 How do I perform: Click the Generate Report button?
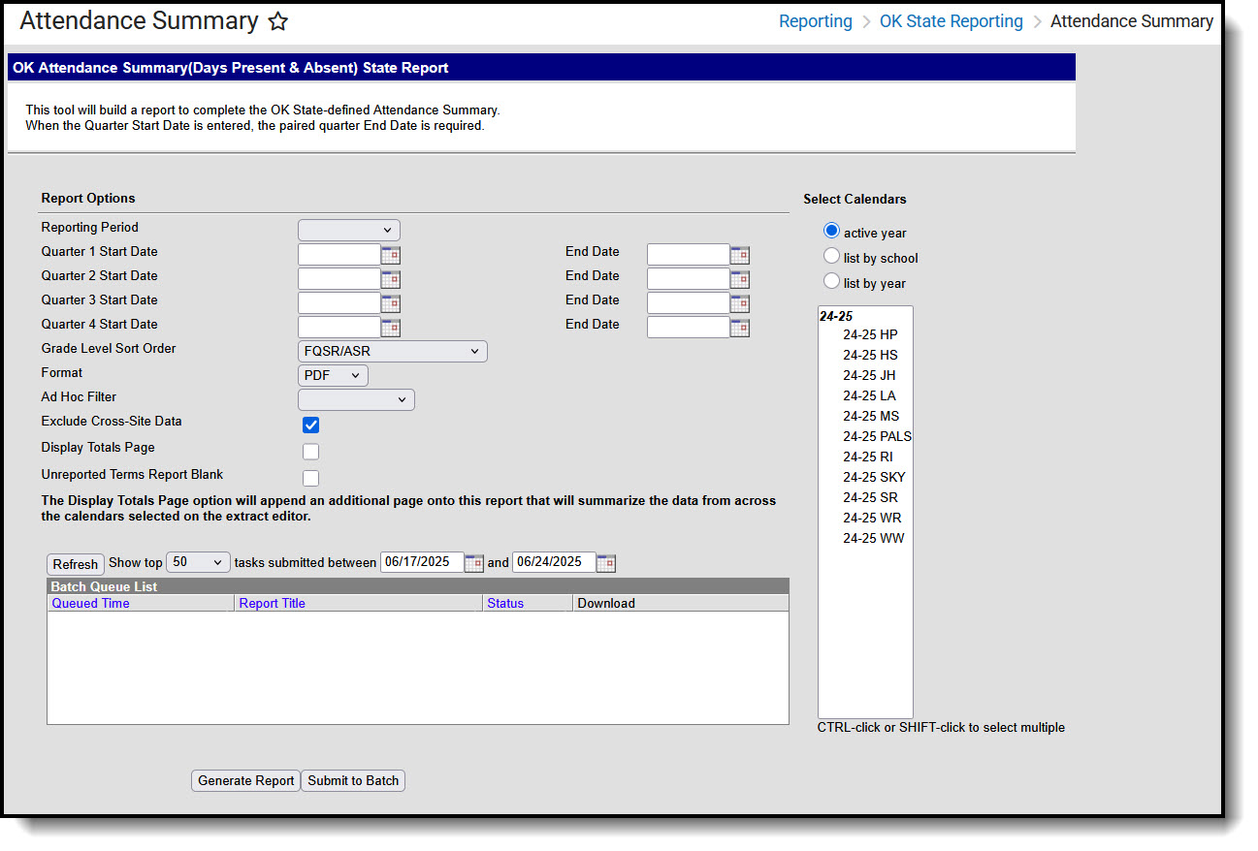(245, 781)
